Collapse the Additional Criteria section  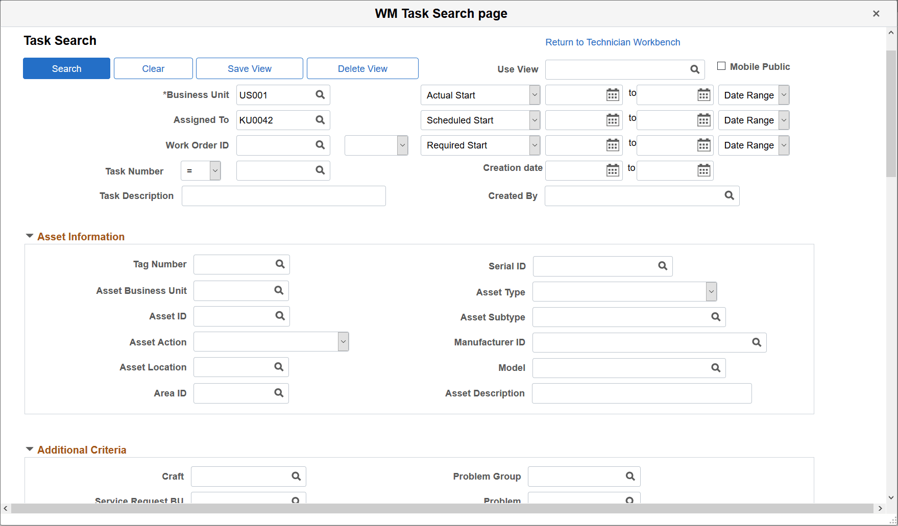point(29,448)
